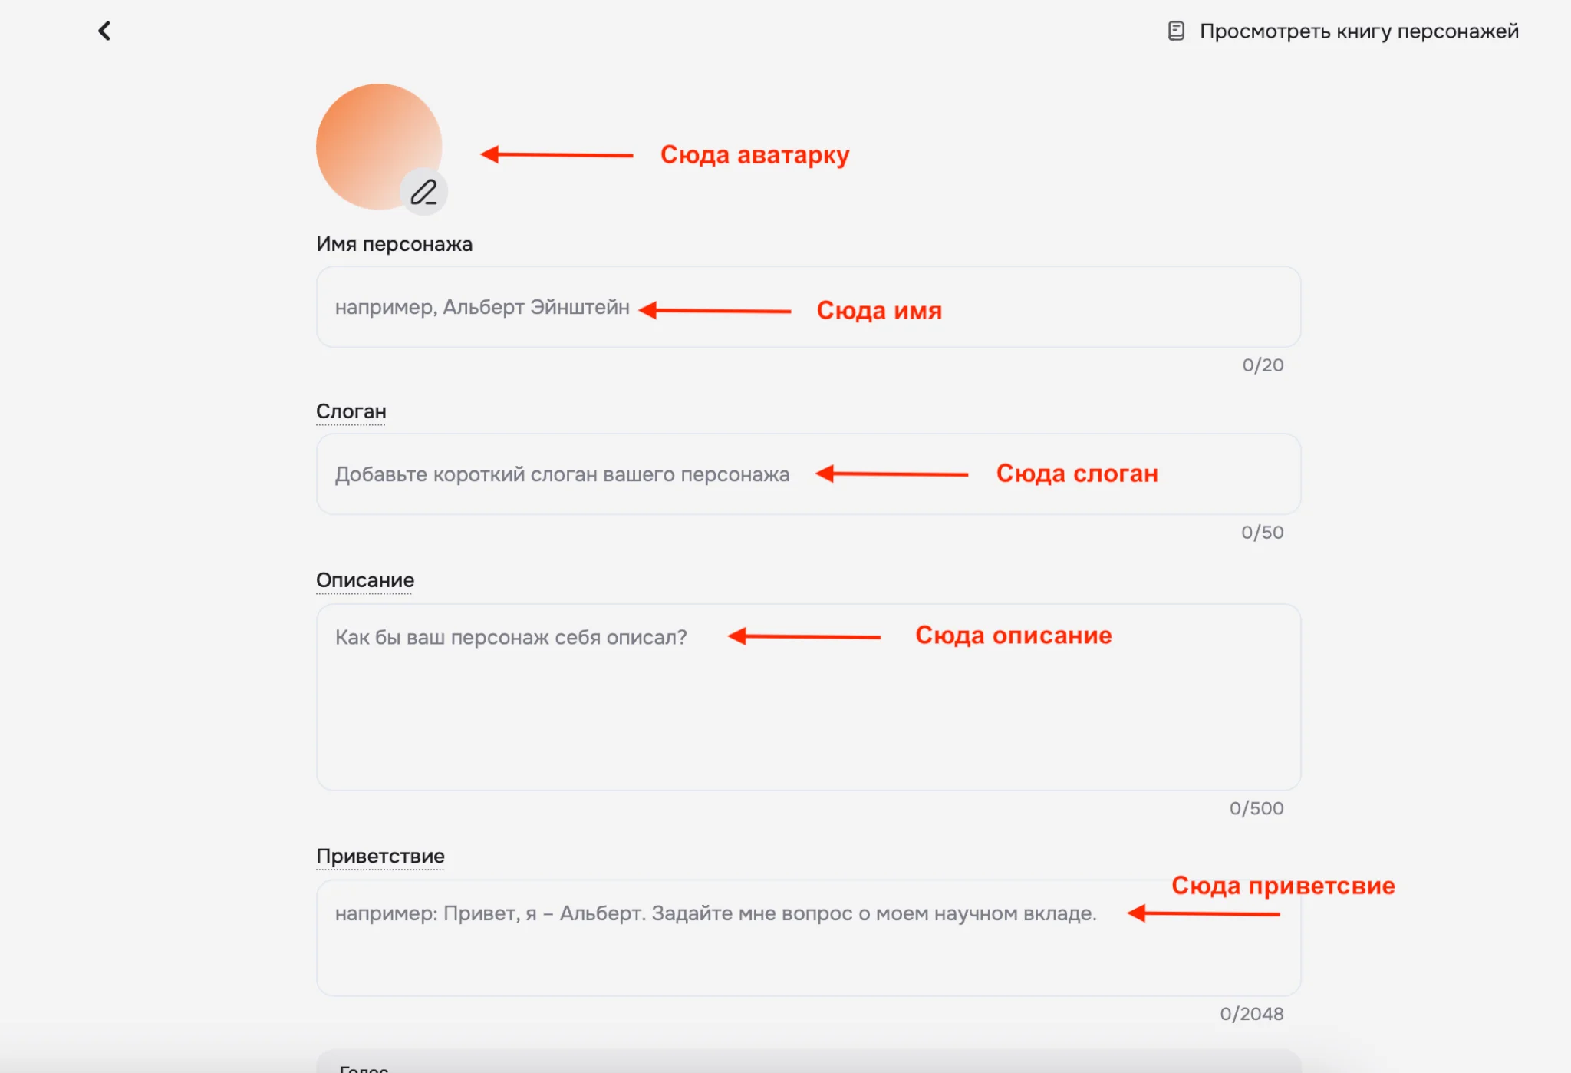Click the 0/50 slogan character counter

[1262, 533]
